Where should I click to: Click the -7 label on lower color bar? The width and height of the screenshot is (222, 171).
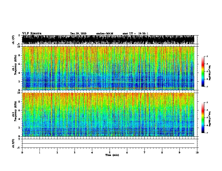coord(207,133)
